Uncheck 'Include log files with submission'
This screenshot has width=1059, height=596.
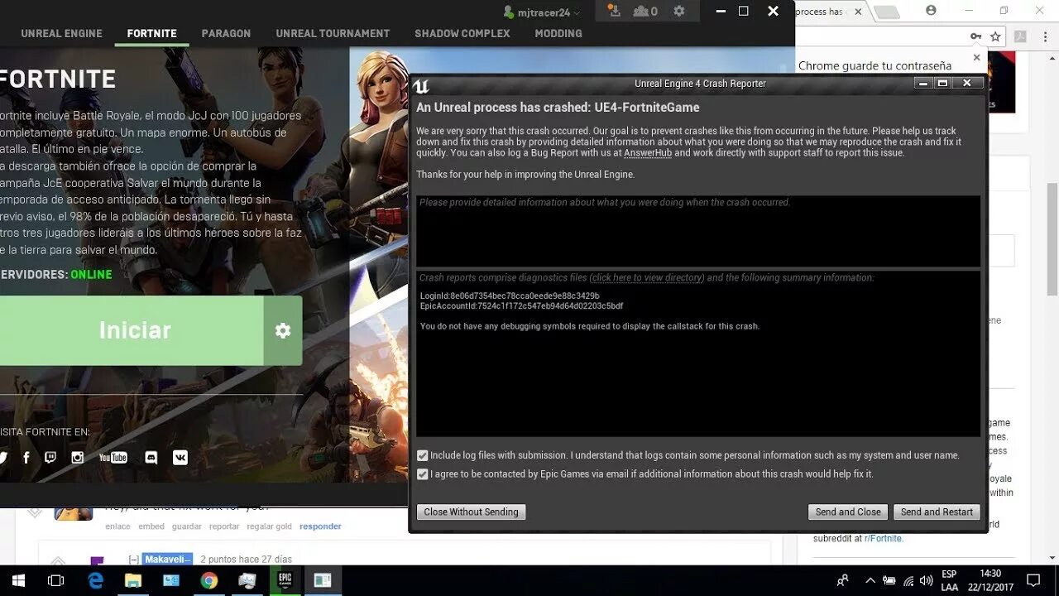pos(423,455)
